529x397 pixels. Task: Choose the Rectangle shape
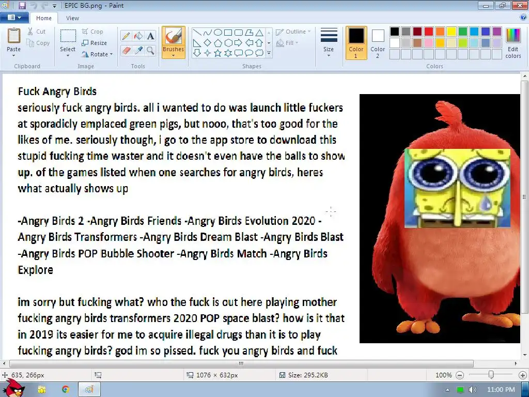(228, 33)
